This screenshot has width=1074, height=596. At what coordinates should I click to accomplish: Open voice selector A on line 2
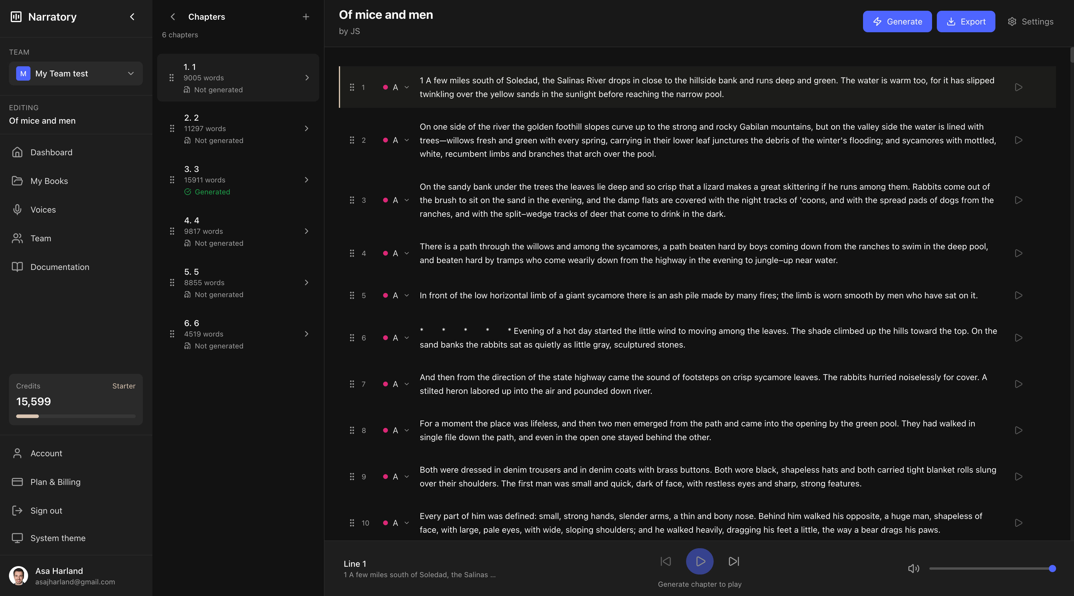(396, 140)
